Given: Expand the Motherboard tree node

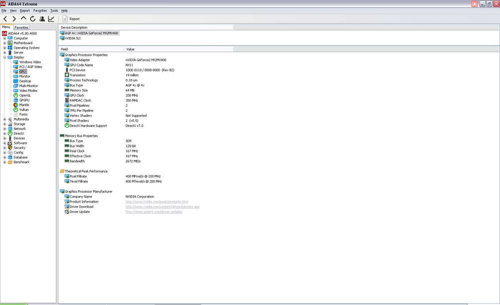Looking at the screenshot, I should [x=4, y=43].
